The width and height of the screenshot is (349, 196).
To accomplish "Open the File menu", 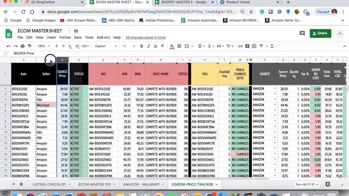I will pyautogui.click(x=20, y=38).
